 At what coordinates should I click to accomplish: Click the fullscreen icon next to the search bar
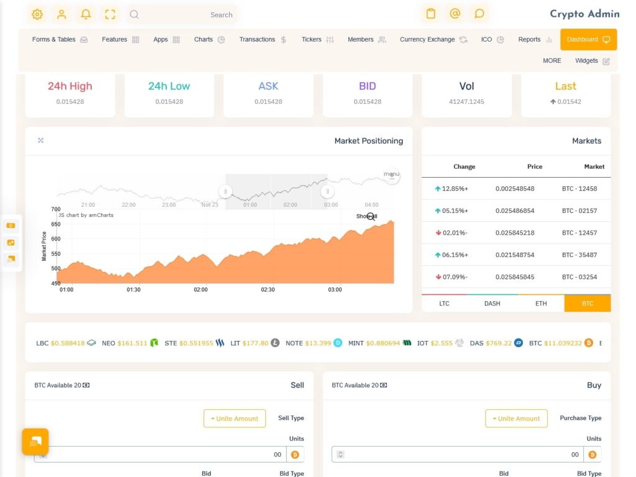[110, 14]
